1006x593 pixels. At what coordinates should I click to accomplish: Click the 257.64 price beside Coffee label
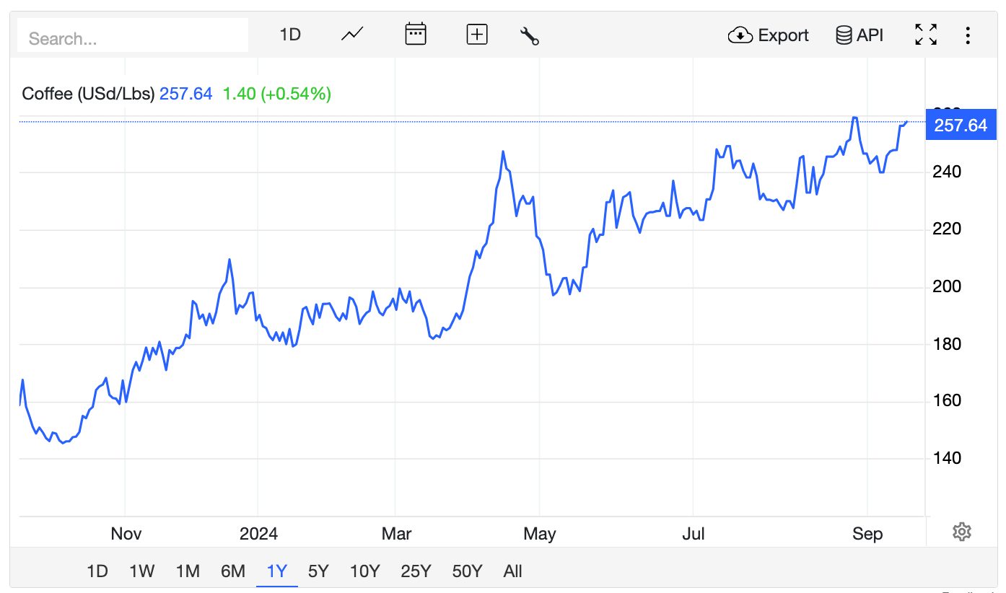pos(186,94)
